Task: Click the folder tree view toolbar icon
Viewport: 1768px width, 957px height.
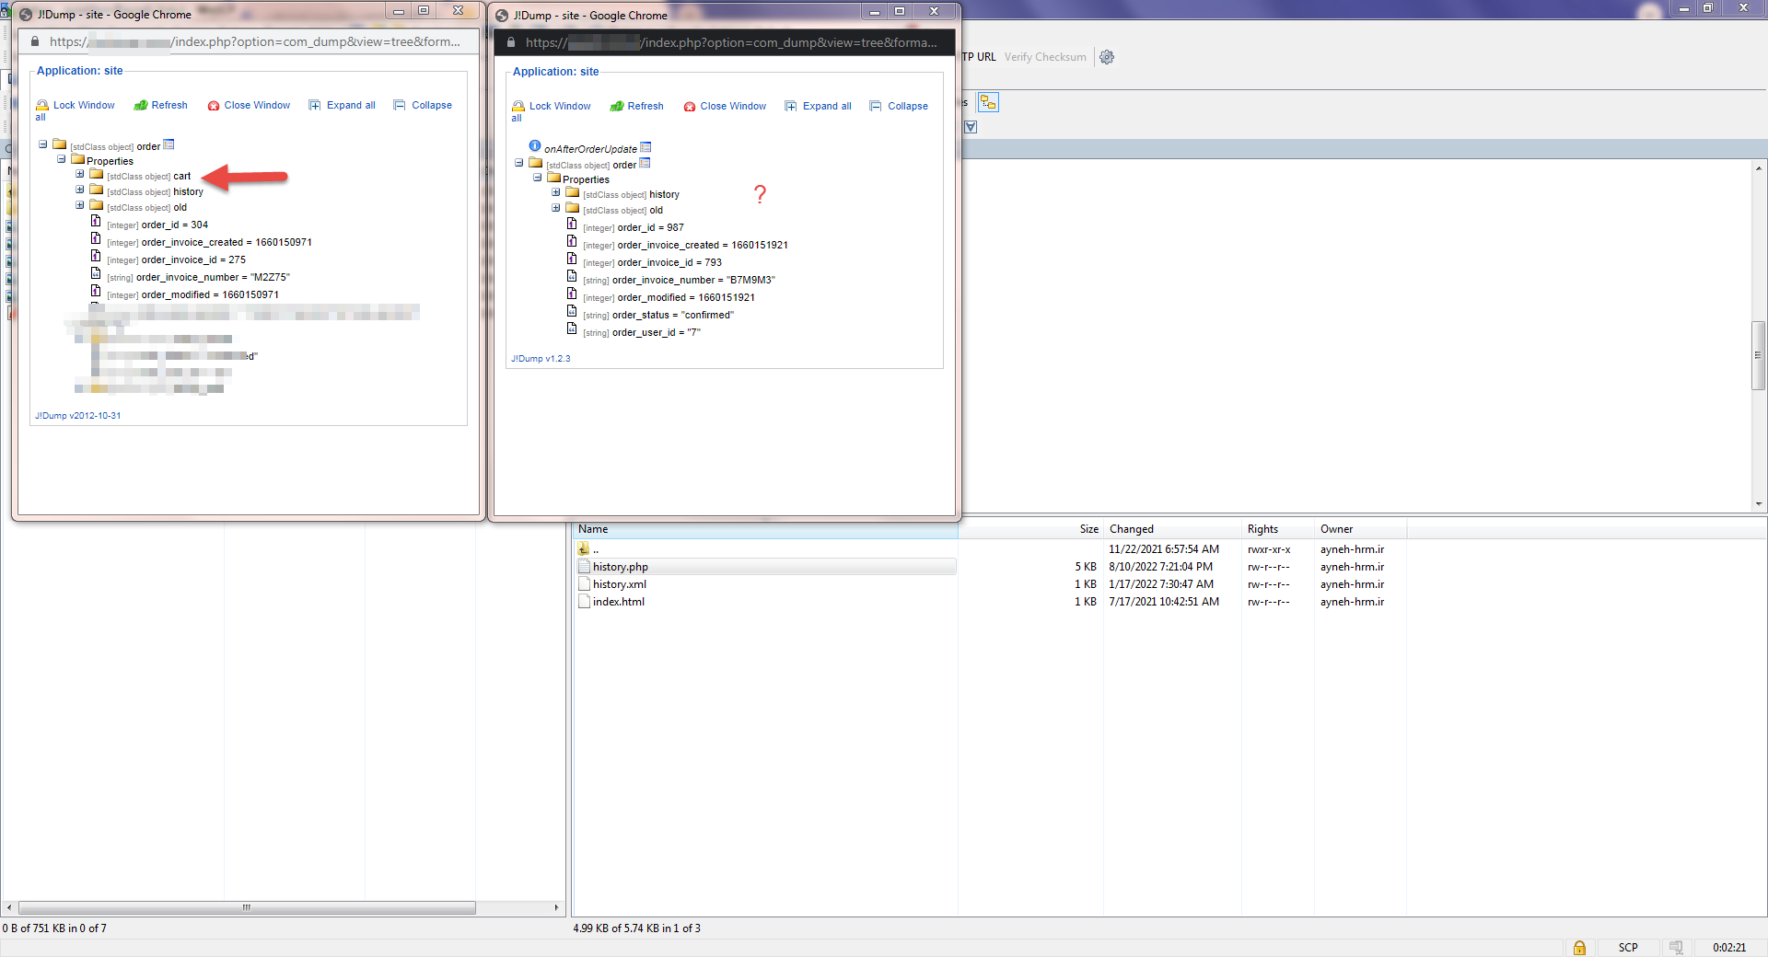Action: pyautogui.click(x=987, y=102)
